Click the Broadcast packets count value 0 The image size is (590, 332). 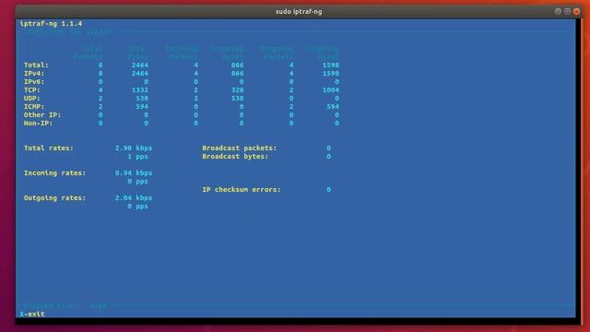pos(328,148)
